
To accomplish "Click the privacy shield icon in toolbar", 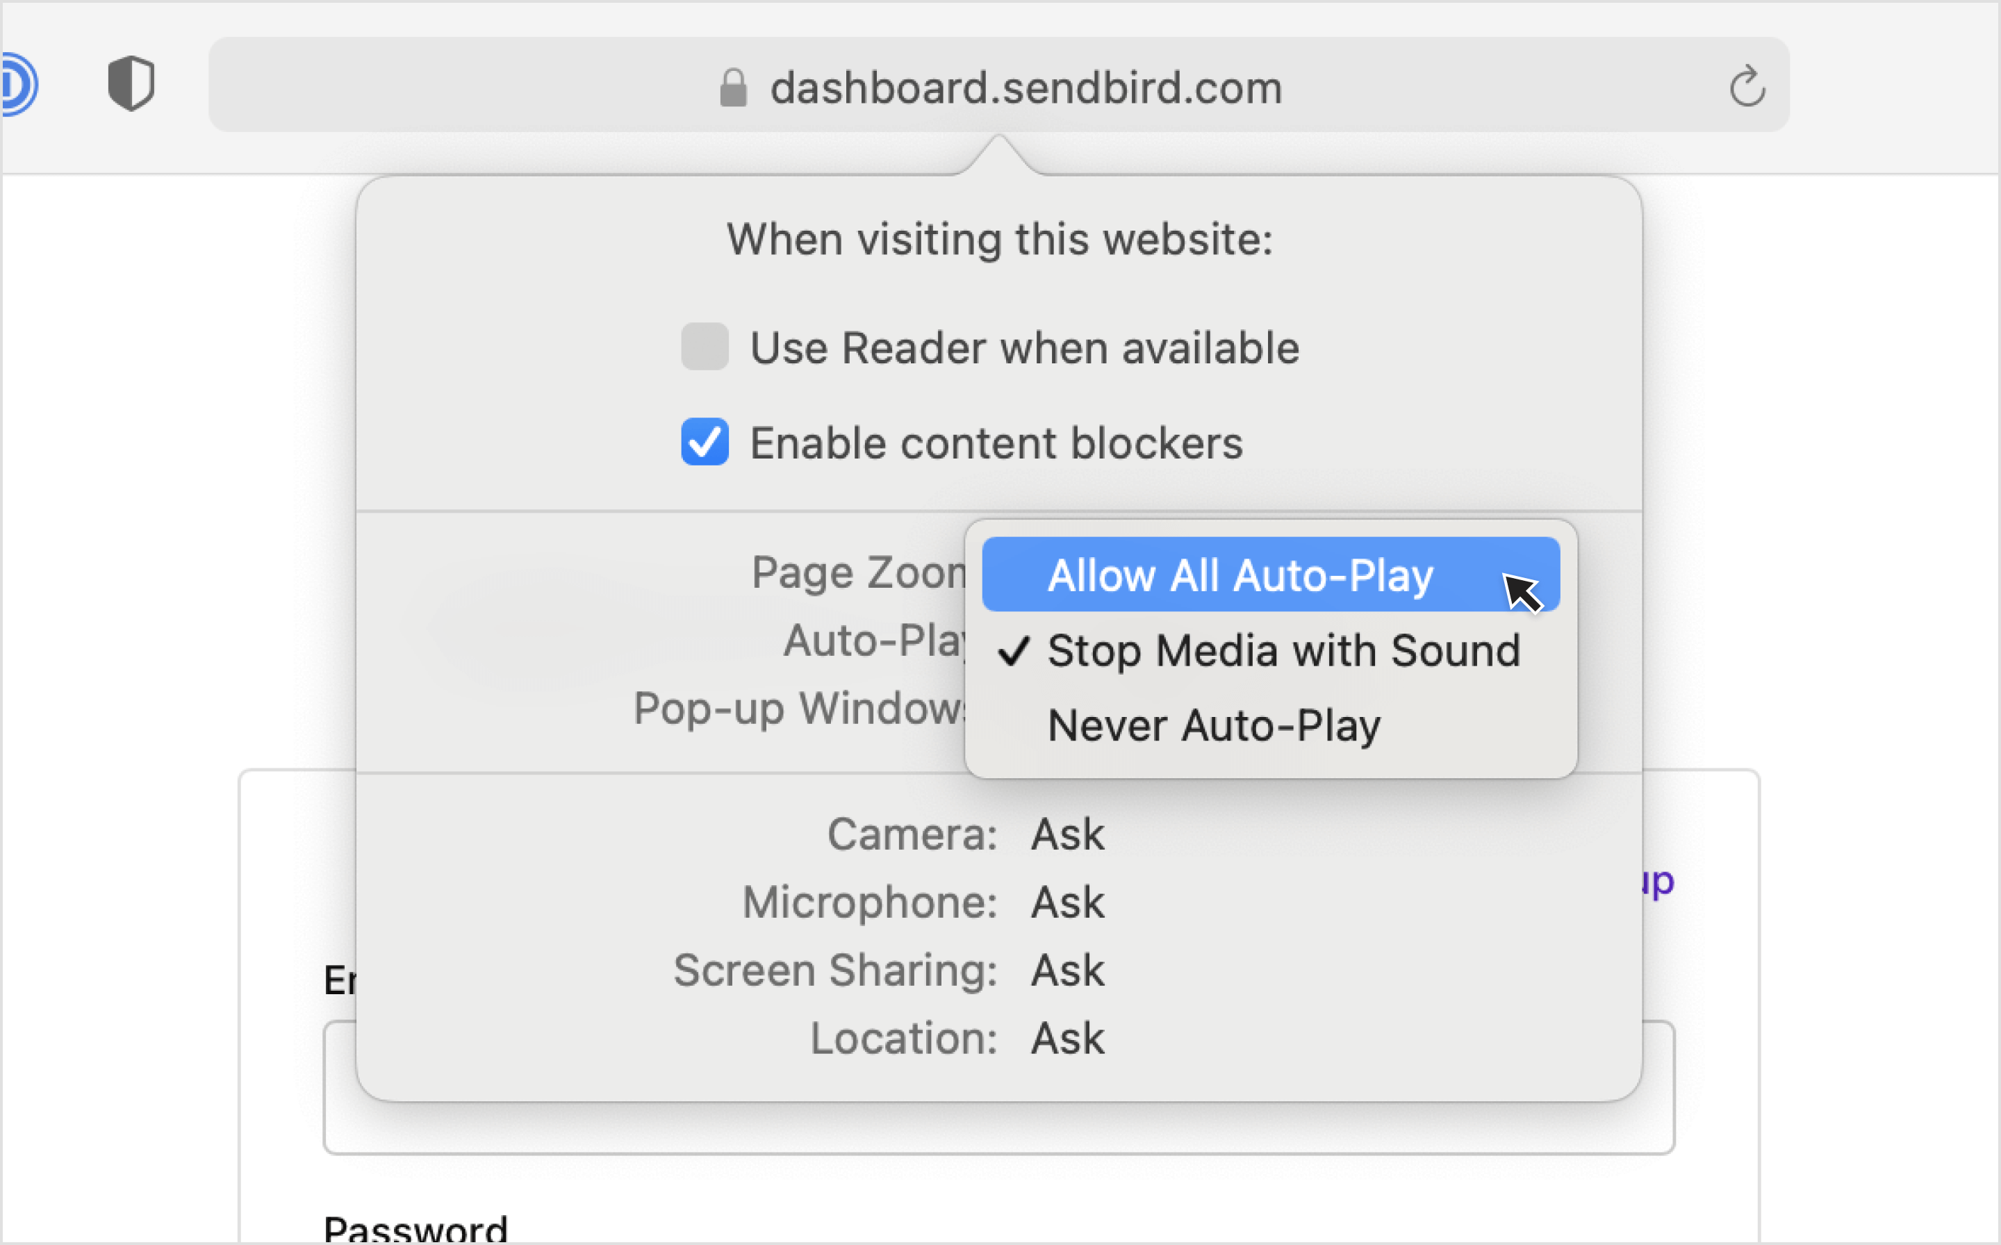I will pos(131,84).
